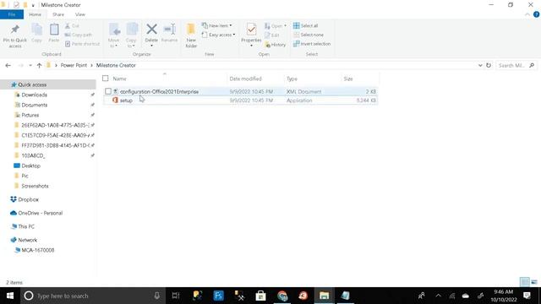
Task: Click the Open ribbon dropdown
Action: pos(276,26)
